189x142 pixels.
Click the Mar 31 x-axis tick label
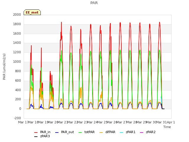[161, 122]
